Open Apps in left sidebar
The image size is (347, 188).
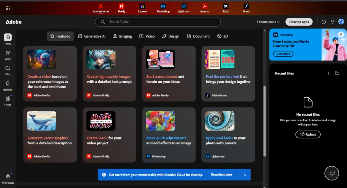tap(8, 55)
